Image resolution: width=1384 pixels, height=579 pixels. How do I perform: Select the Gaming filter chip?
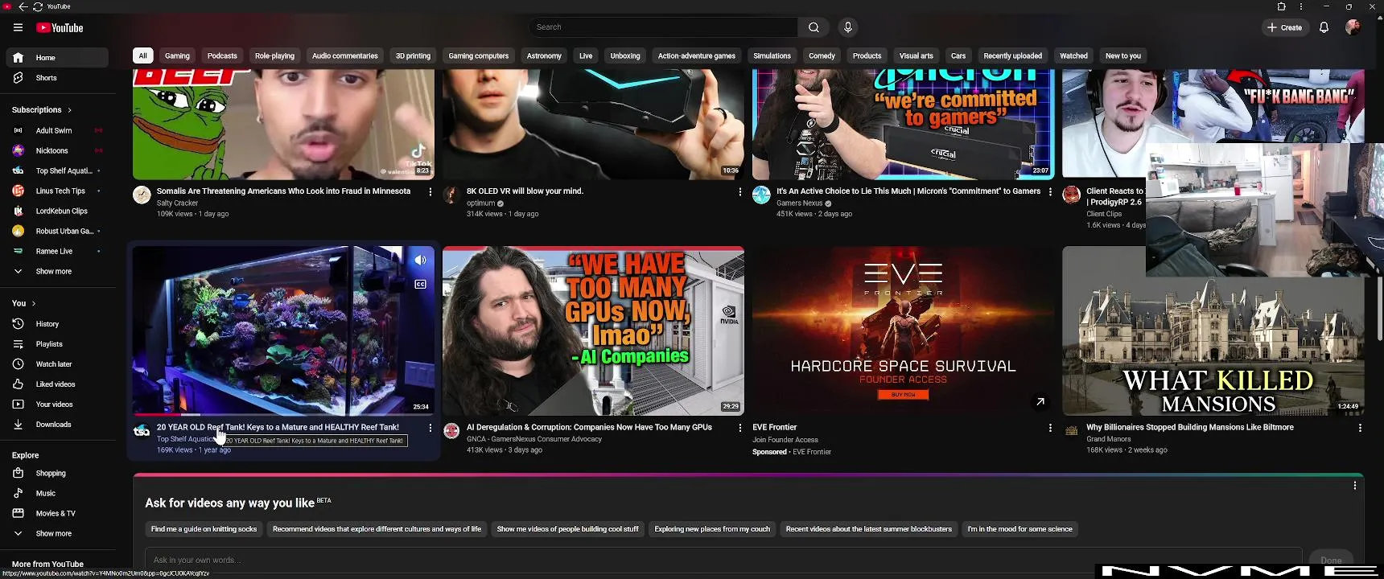(177, 56)
